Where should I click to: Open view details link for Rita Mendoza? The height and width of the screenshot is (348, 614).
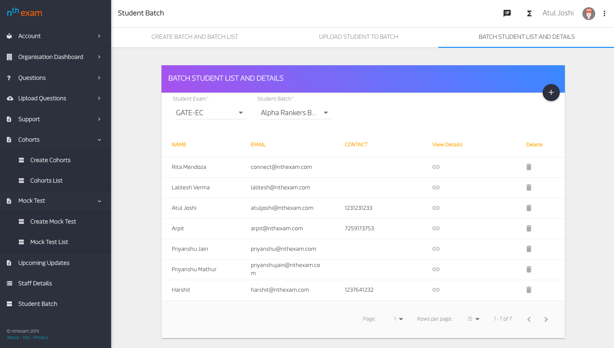[436, 167]
